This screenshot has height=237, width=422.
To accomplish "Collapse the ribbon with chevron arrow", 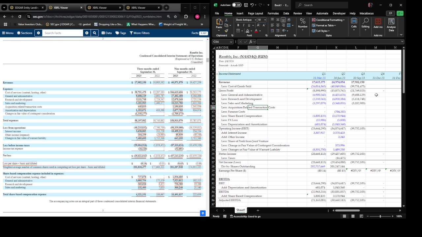I will pyautogui.click(x=401, y=35).
